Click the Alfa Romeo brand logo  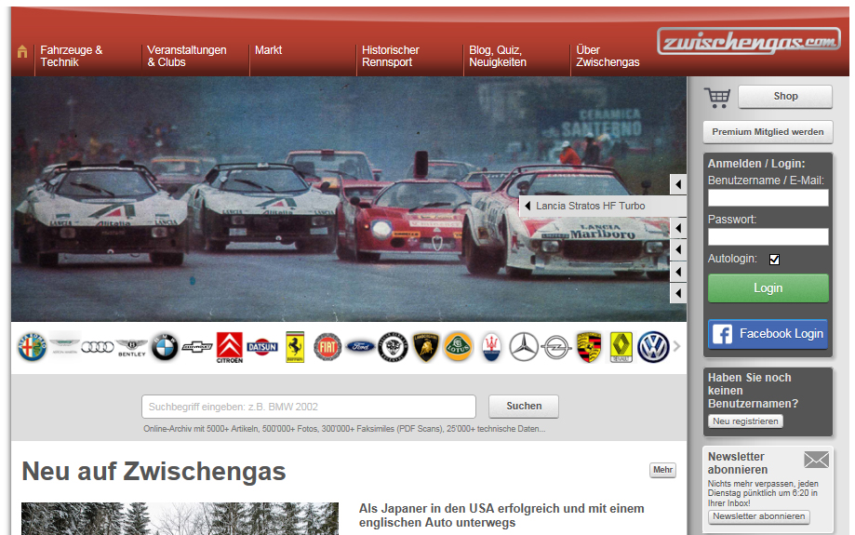pos(33,347)
